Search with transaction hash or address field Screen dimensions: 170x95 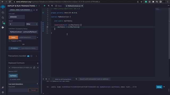(x=94, y=79)
